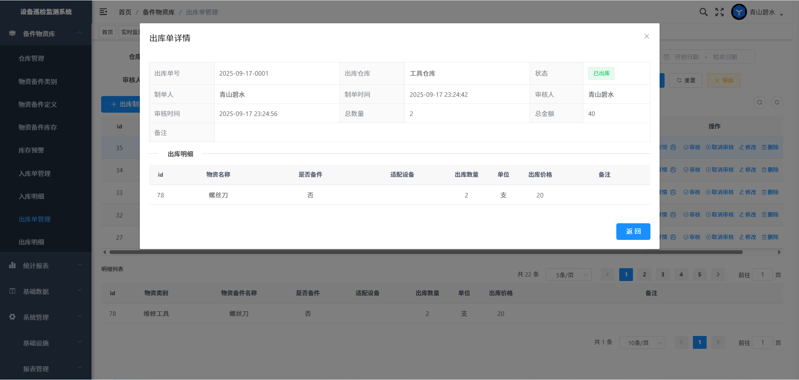Click the table refresh icon
The height and width of the screenshot is (380, 799).
click(x=777, y=103)
